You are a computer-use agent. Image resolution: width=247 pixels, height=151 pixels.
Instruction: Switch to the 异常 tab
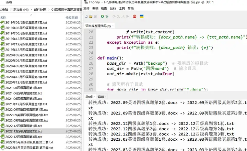(x=101, y=97)
